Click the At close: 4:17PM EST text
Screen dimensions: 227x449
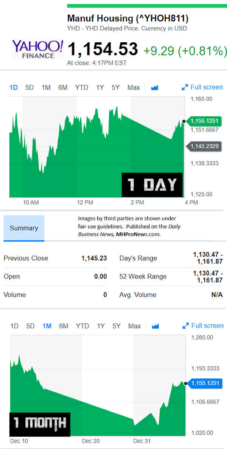pyautogui.click(x=97, y=63)
